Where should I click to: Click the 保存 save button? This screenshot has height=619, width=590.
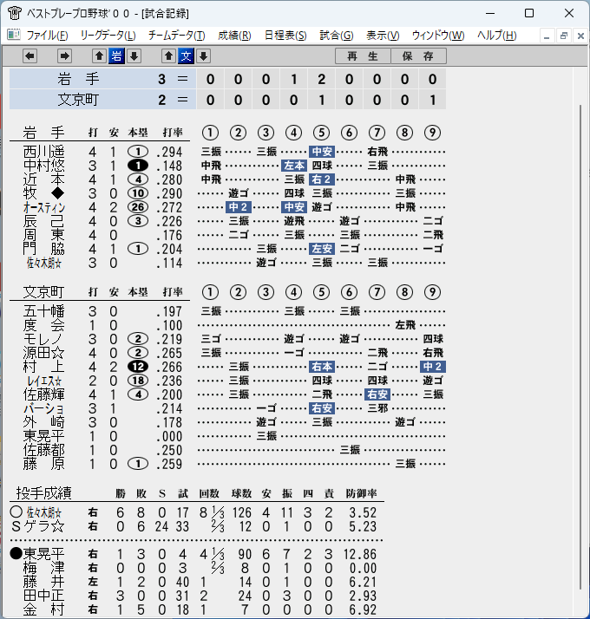coord(418,56)
